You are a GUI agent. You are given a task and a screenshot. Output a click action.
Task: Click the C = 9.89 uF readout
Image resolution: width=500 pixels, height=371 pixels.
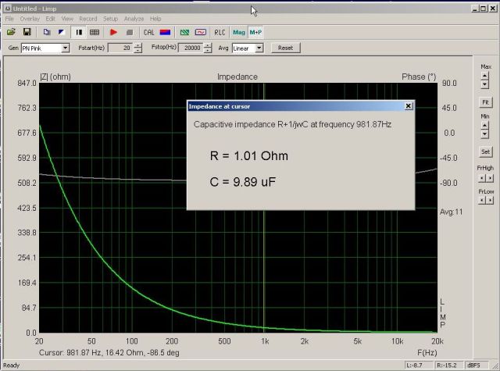243,182
